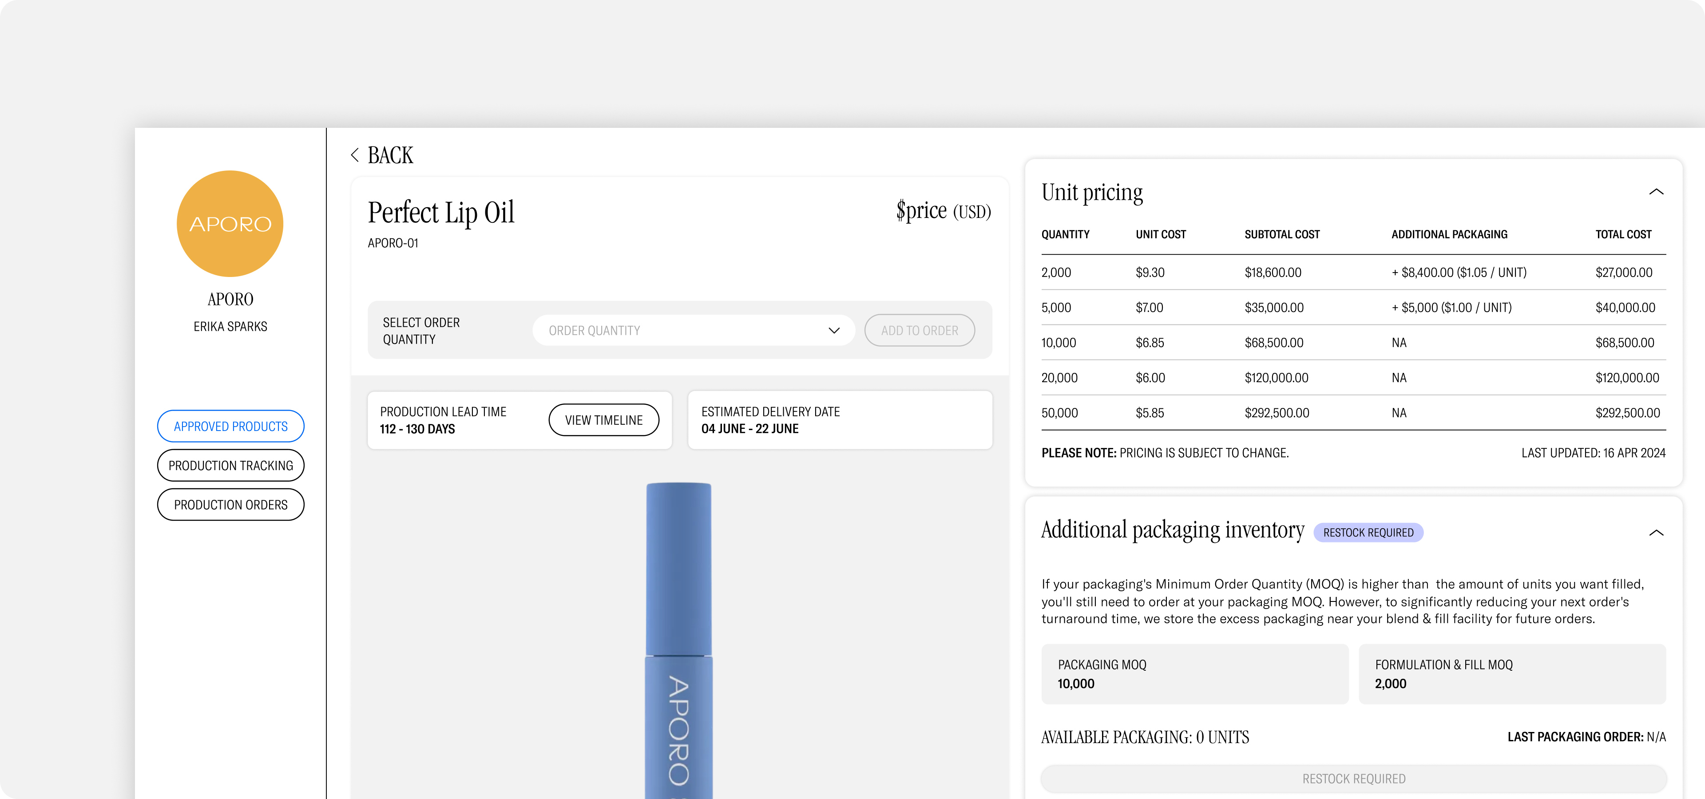Image resolution: width=1705 pixels, height=799 pixels.
Task: Collapse Additional packaging inventory section
Action: (x=1655, y=533)
